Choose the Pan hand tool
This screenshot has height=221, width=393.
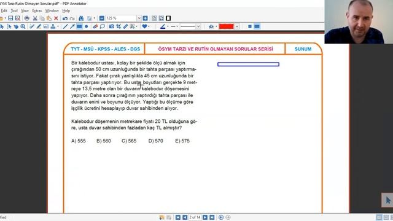pyautogui.click(x=16, y=26)
